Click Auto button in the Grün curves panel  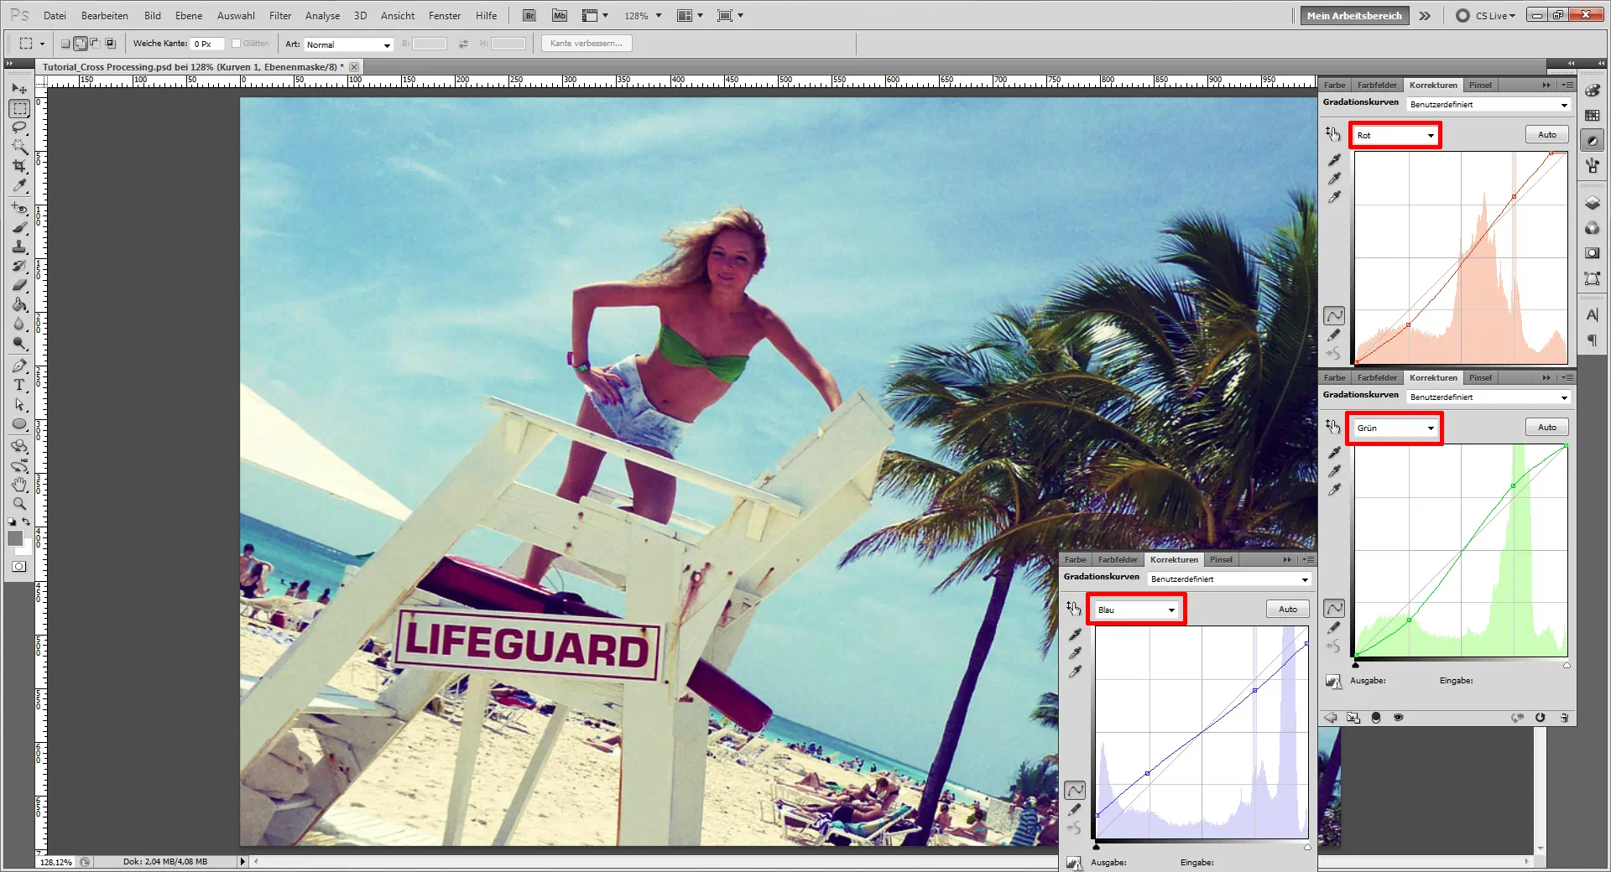point(1546,428)
